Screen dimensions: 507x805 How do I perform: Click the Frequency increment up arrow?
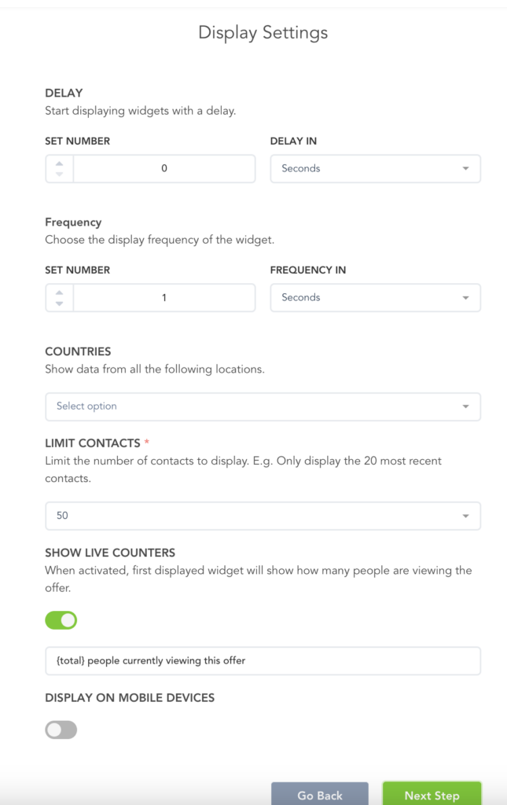[x=60, y=292]
